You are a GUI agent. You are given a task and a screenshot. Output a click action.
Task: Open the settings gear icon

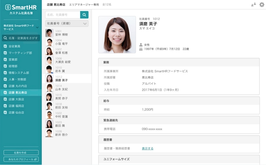(262, 5)
